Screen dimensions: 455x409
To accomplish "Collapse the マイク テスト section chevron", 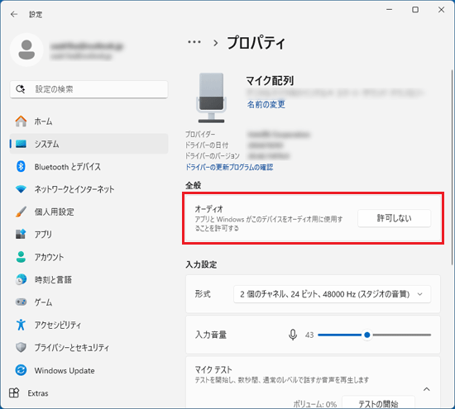I will coord(426,389).
